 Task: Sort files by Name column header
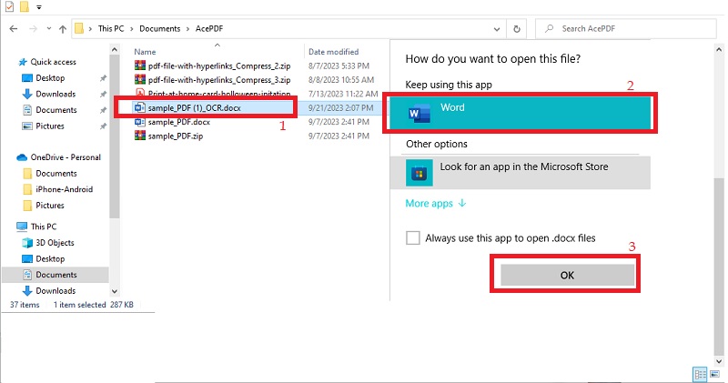145,52
